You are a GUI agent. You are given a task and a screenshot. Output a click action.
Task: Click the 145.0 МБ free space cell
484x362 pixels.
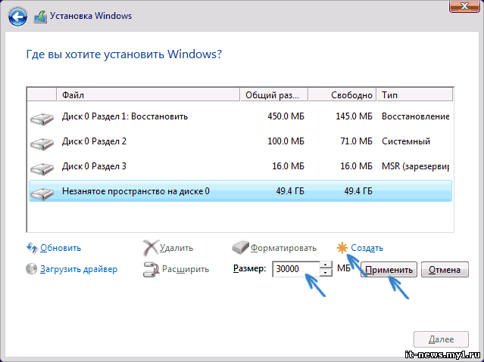pyautogui.click(x=354, y=116)
